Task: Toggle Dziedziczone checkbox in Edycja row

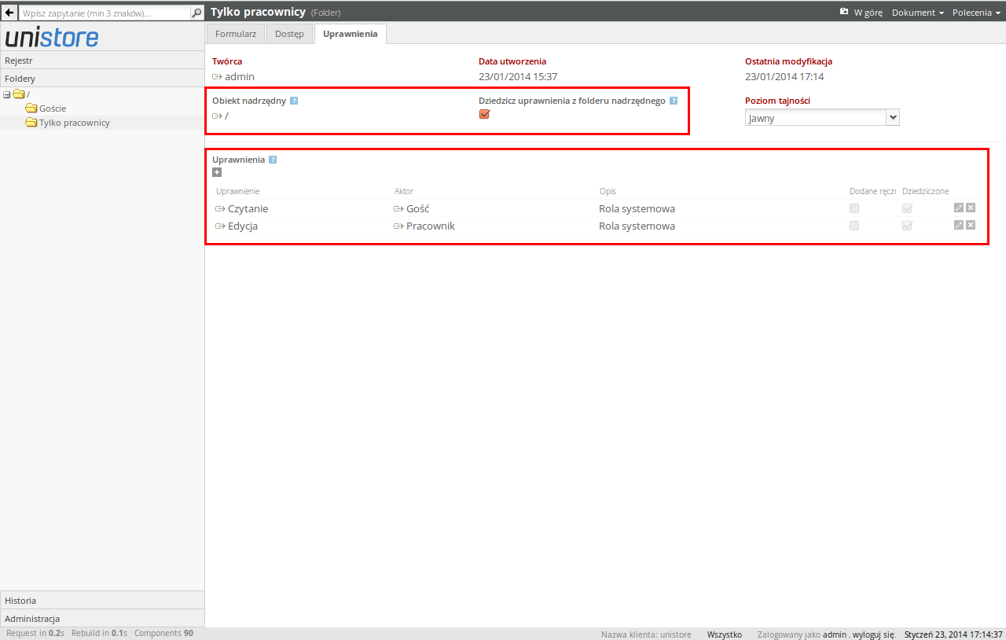Action: click(x=907, y=226)
